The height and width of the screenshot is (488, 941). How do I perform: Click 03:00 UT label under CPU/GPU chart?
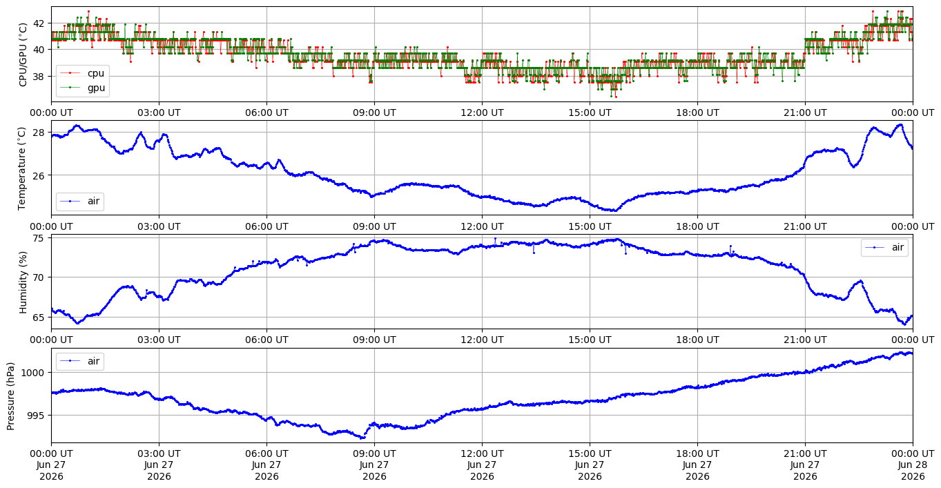point(159,113)
